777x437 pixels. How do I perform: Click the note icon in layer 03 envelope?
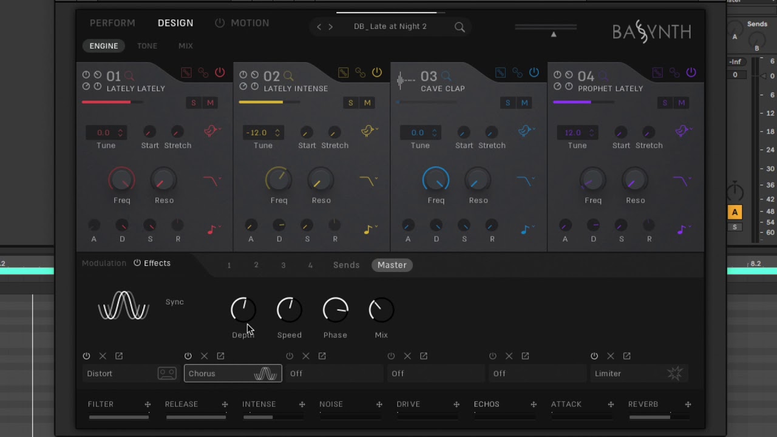pos(526,229)
